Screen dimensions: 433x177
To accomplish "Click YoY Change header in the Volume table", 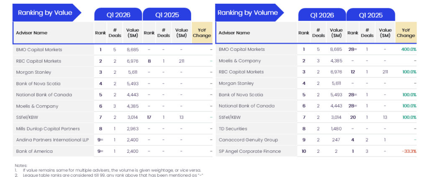I will pos(405,33).
